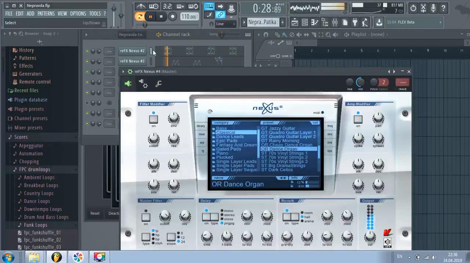Click the Record button in transport bar
Screen dimensions: 470x263
tap(172, 16)
